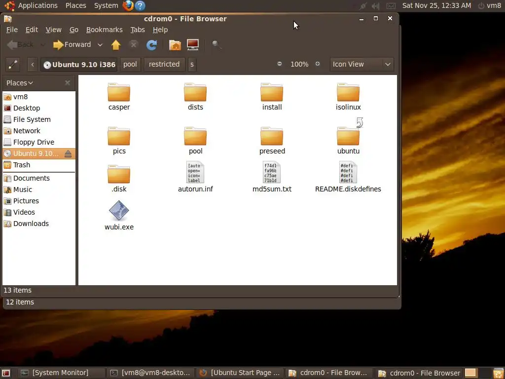Viewport: 505px width, 379px height.
Task: Click the pool path bar button
Action: [x=130, y=65]
